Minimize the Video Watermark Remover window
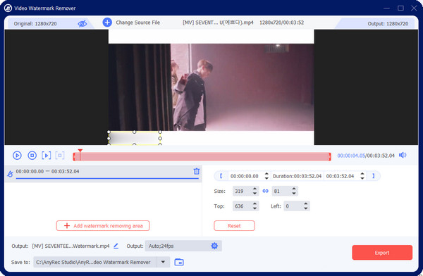 coord(386,8)
